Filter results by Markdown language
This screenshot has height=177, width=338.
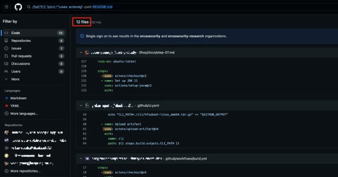click(x=19, y=98)
